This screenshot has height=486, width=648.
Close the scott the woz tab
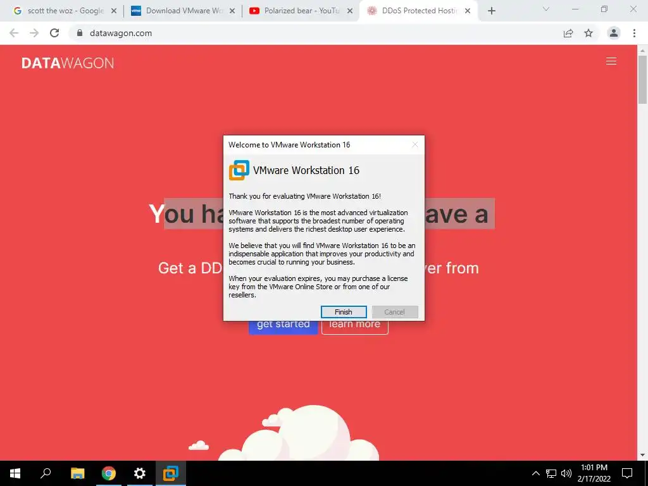[114, 11]
